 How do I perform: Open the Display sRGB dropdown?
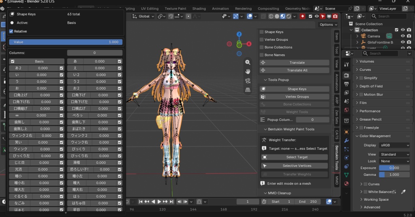tap(394, 145)
